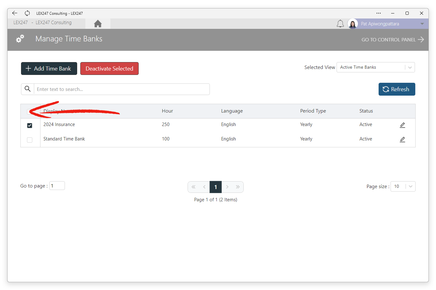The width and height of the screenshot is (436, 290).
Task: Click the Deactivate Selected button
Action: point(109,69)
